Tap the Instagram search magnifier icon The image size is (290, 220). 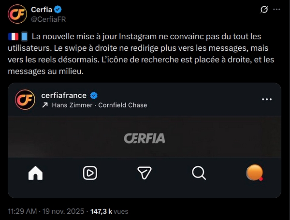coord(199,173)
